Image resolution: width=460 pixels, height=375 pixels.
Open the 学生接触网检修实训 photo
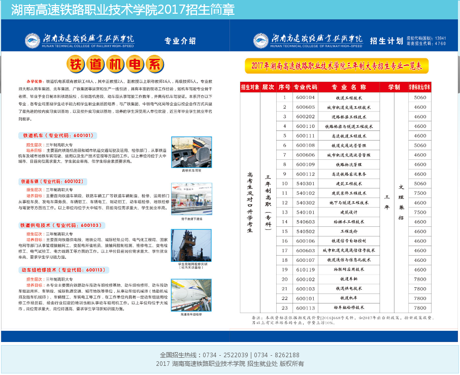(191, 245)
